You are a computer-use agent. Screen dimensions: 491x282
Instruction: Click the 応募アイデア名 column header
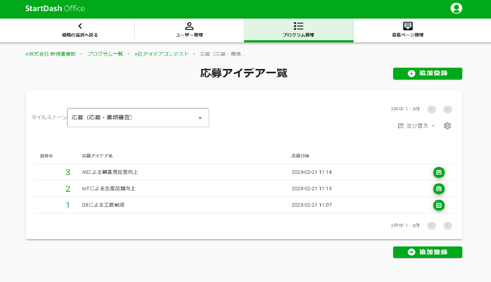(97, 156)
